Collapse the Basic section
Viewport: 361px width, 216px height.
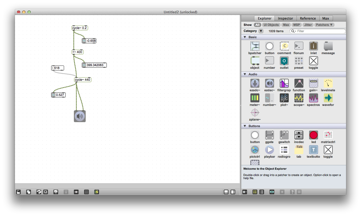tap(245, 37)
